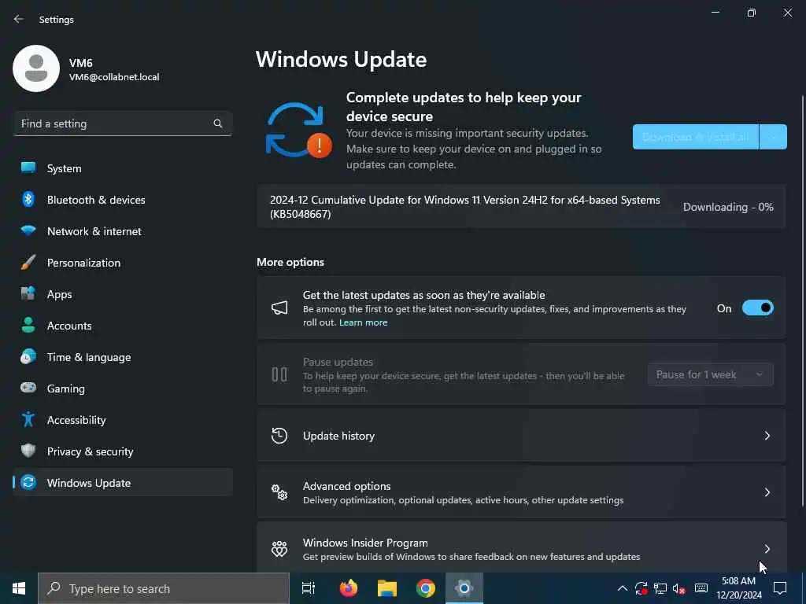This screenshot has height=604, width=806.
Task: Expand the Update history chevron
Action: tap(767, 436)
